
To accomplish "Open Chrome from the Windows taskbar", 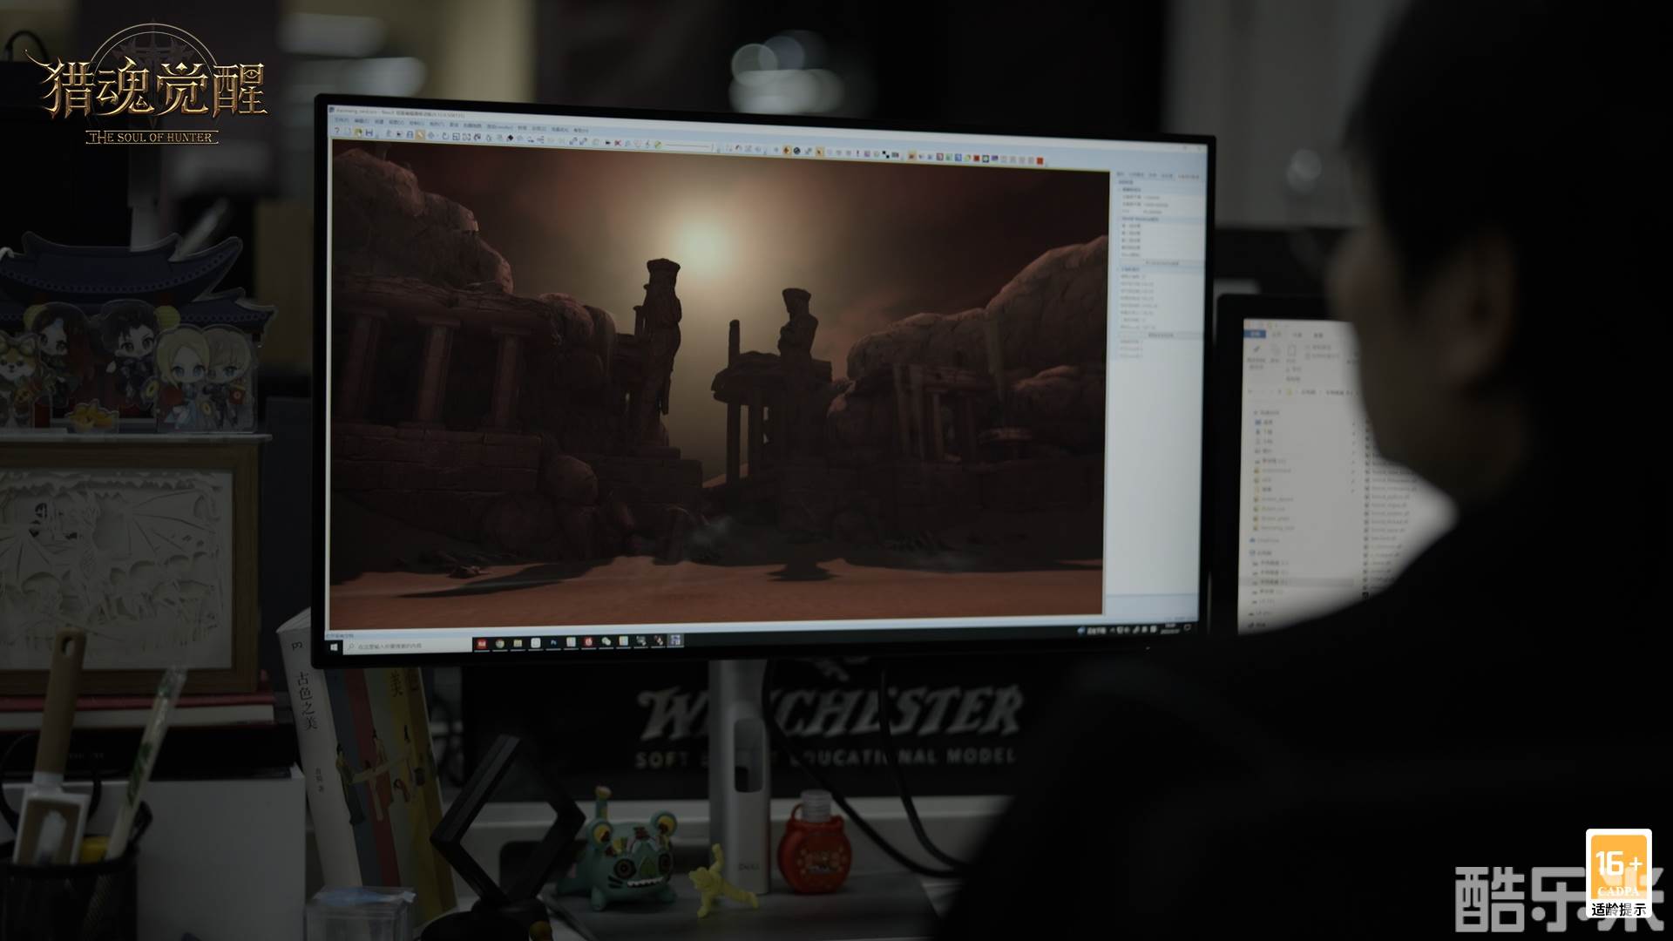I will (500, 643).
